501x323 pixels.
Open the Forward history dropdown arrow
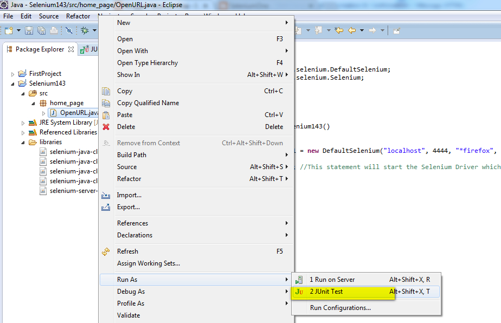pos(382,30)
